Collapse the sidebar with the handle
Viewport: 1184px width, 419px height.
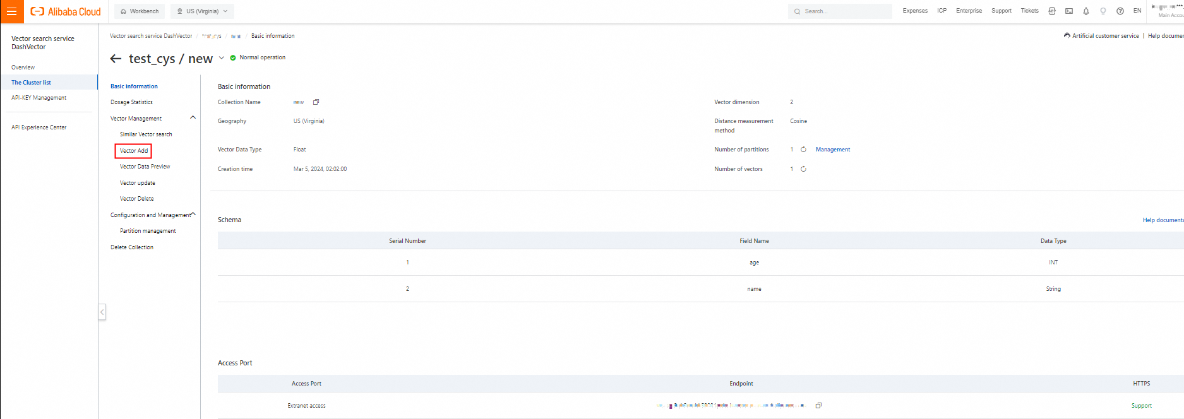tap(102, 312)
